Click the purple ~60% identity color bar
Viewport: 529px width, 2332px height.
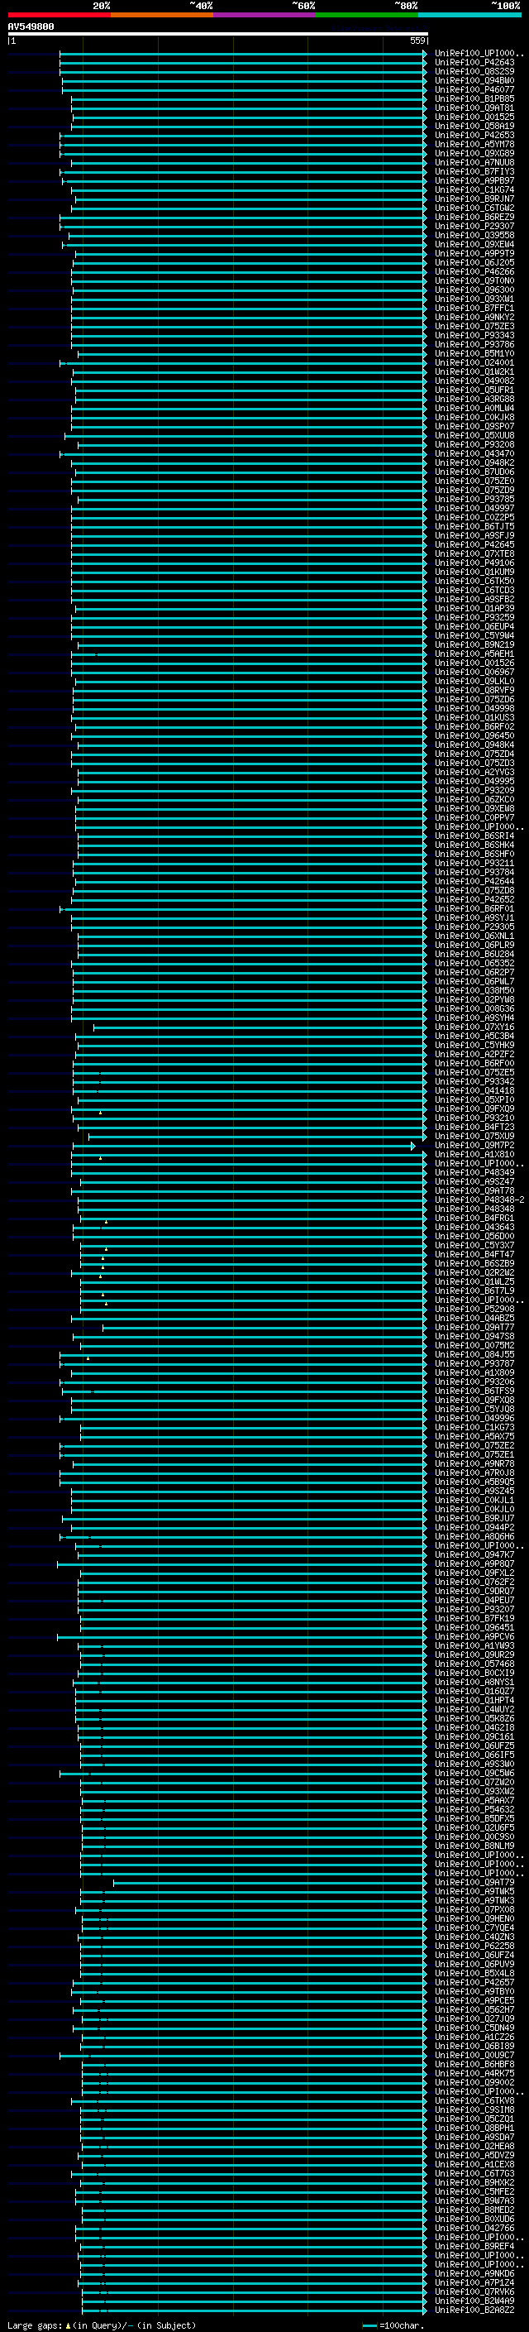pyautogui.click(x=265, y=16)
